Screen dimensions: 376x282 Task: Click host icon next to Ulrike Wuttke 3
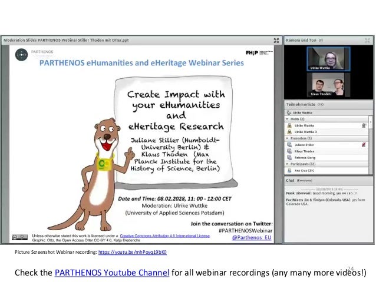click(289, 132)
